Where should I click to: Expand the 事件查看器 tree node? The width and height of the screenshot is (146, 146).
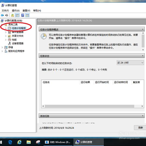(x=6, y=32)
